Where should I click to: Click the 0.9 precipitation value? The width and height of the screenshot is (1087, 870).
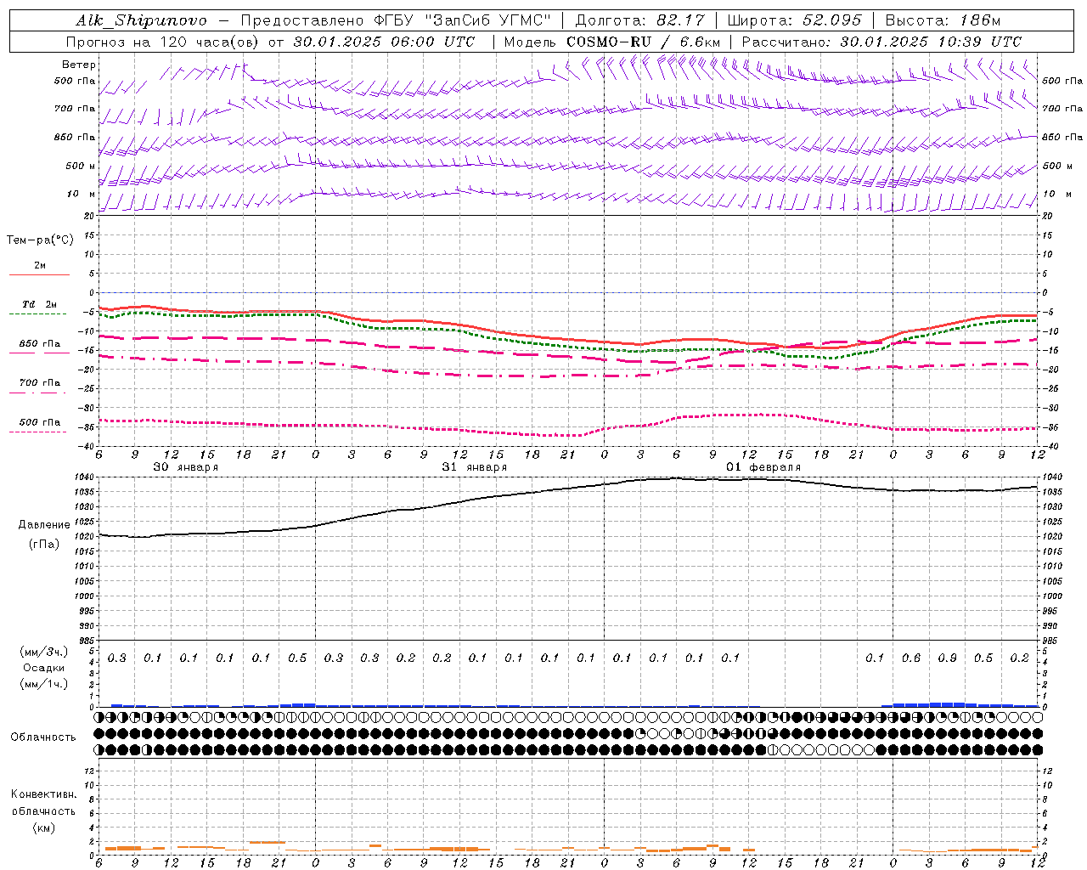point(947,658)
